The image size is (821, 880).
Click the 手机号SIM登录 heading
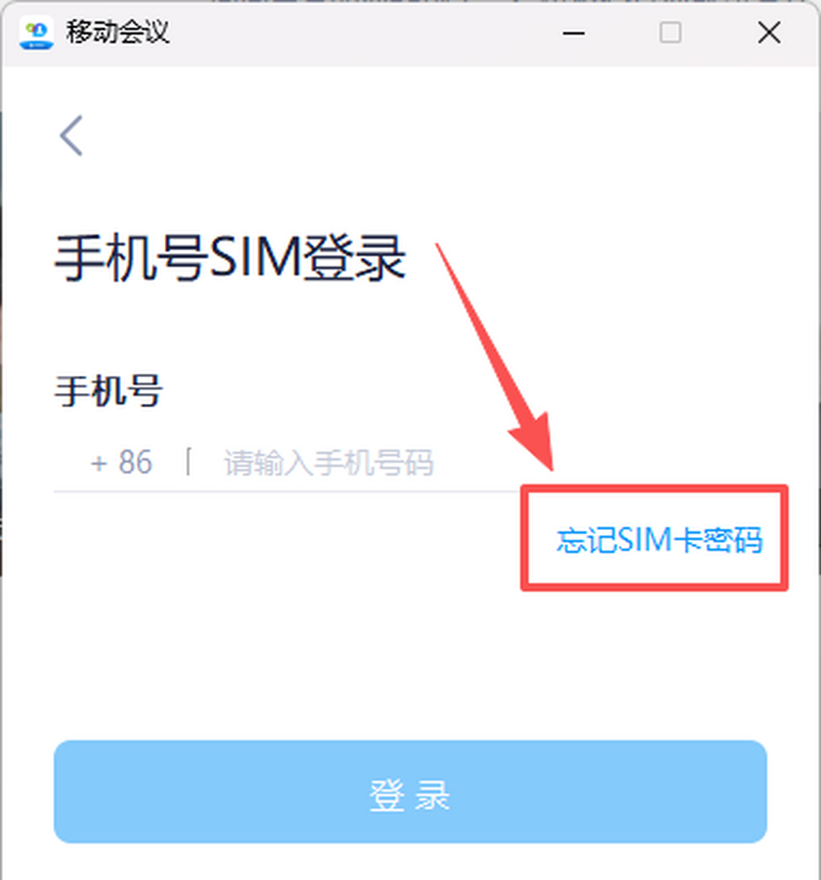click(x=231, y=258)
